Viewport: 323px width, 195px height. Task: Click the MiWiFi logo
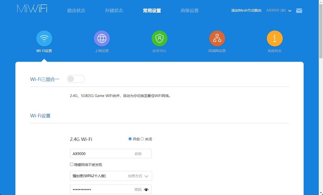32,9
